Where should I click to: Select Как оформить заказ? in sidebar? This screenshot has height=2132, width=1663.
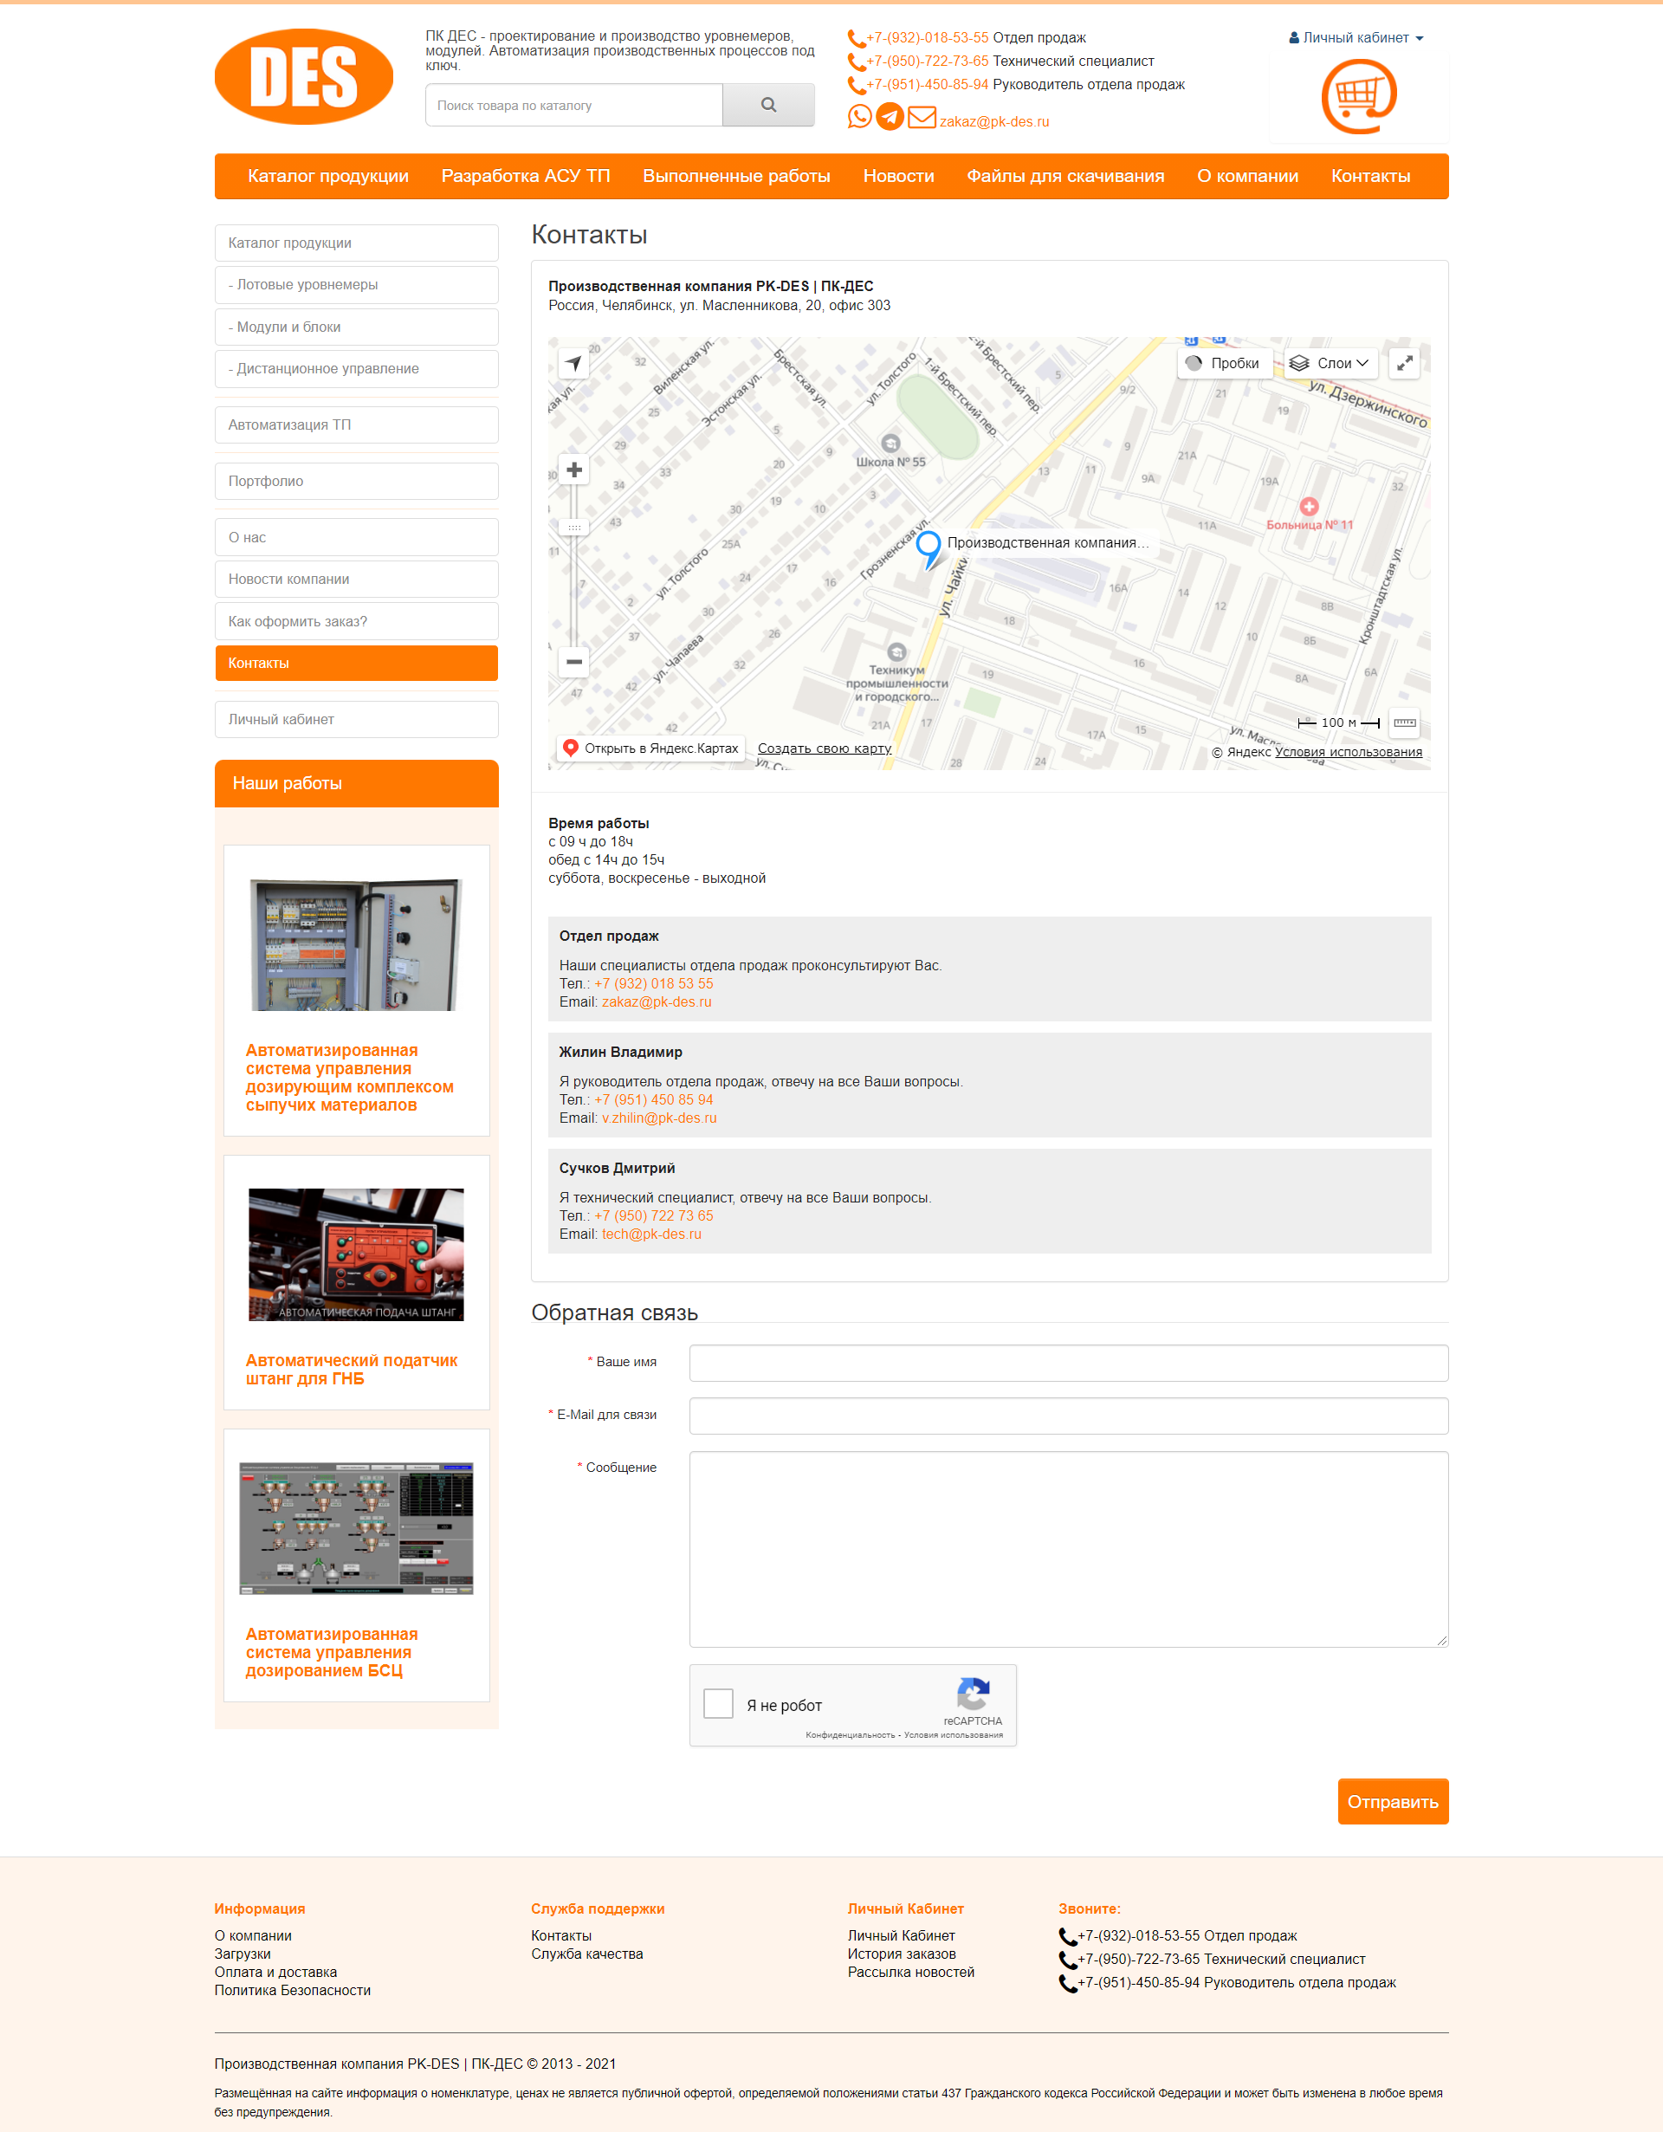[x=356, y=622]
